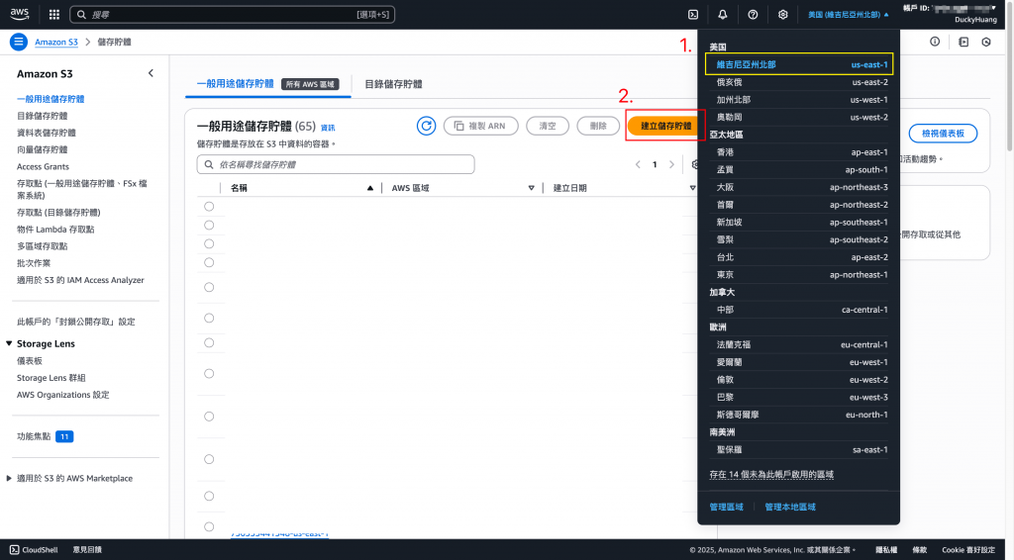Viewport: 1014px width, 560px height.
Task: Open 功能焦點 with badge 11
Action: pyautogui.click(x=46, y=436)
